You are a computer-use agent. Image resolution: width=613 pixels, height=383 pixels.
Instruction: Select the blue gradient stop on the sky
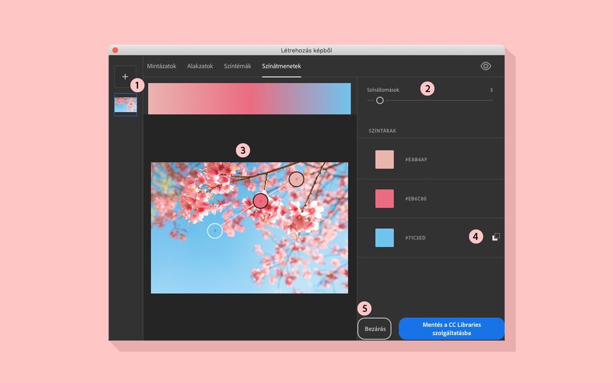click(x=215, y=231)
